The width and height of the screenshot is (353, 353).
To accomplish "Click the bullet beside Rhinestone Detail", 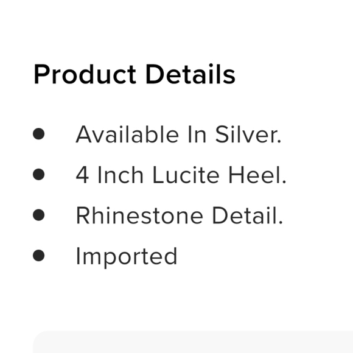I will [39, 215].
